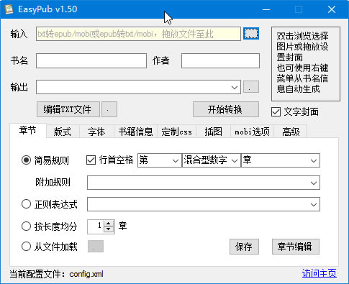Switch to the mobi选项 tab
The height and width of the screenshot is (284, 349).
(252, 132)
